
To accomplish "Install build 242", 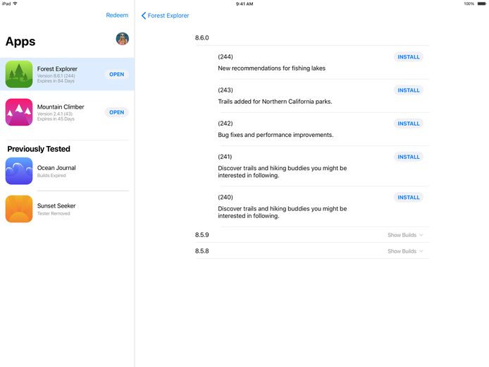I will pyautogui.click(x=408, y=124).
